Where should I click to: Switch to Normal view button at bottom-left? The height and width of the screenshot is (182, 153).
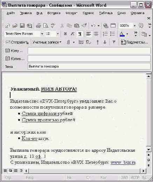click(5, 170)
